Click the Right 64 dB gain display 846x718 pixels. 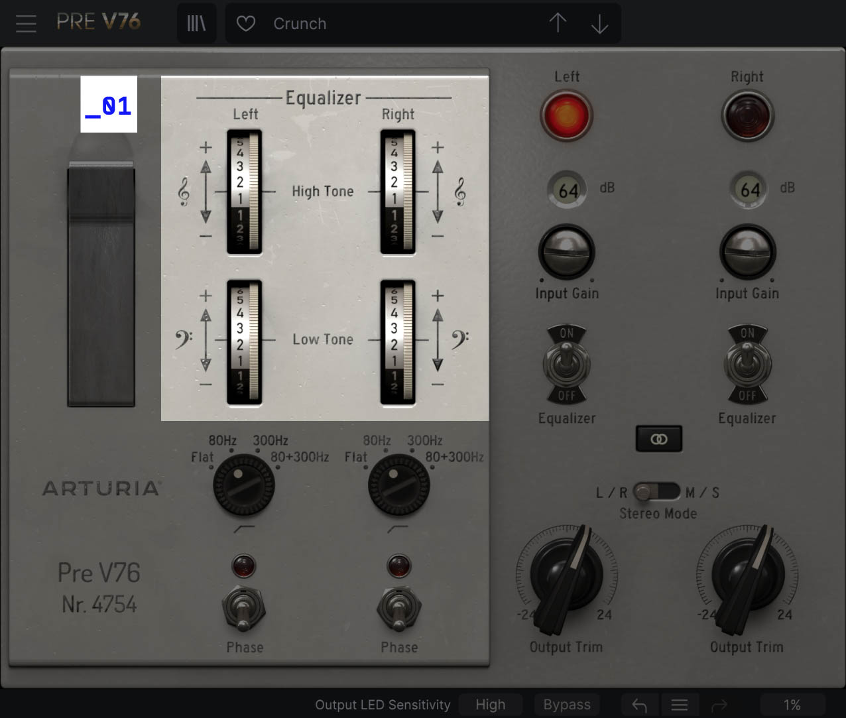click(x=749, y=190)
